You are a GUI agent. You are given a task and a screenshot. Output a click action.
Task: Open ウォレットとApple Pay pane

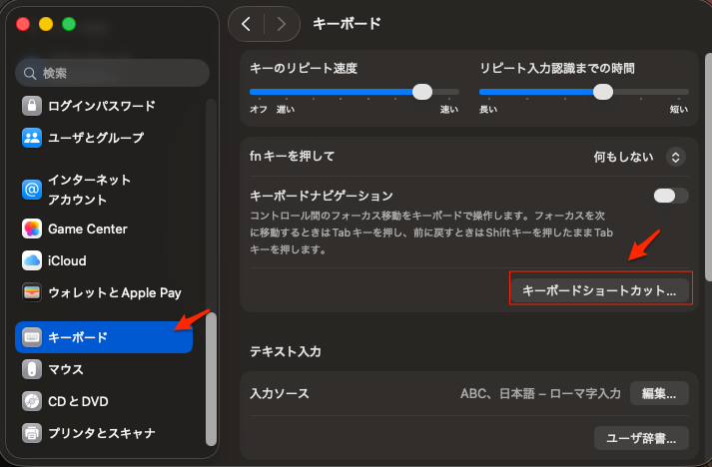(x=102, y=292)
